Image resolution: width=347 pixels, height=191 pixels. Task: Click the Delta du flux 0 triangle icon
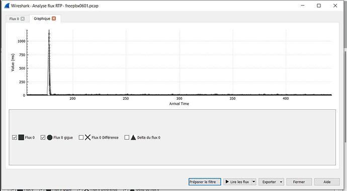coord(133,138)
